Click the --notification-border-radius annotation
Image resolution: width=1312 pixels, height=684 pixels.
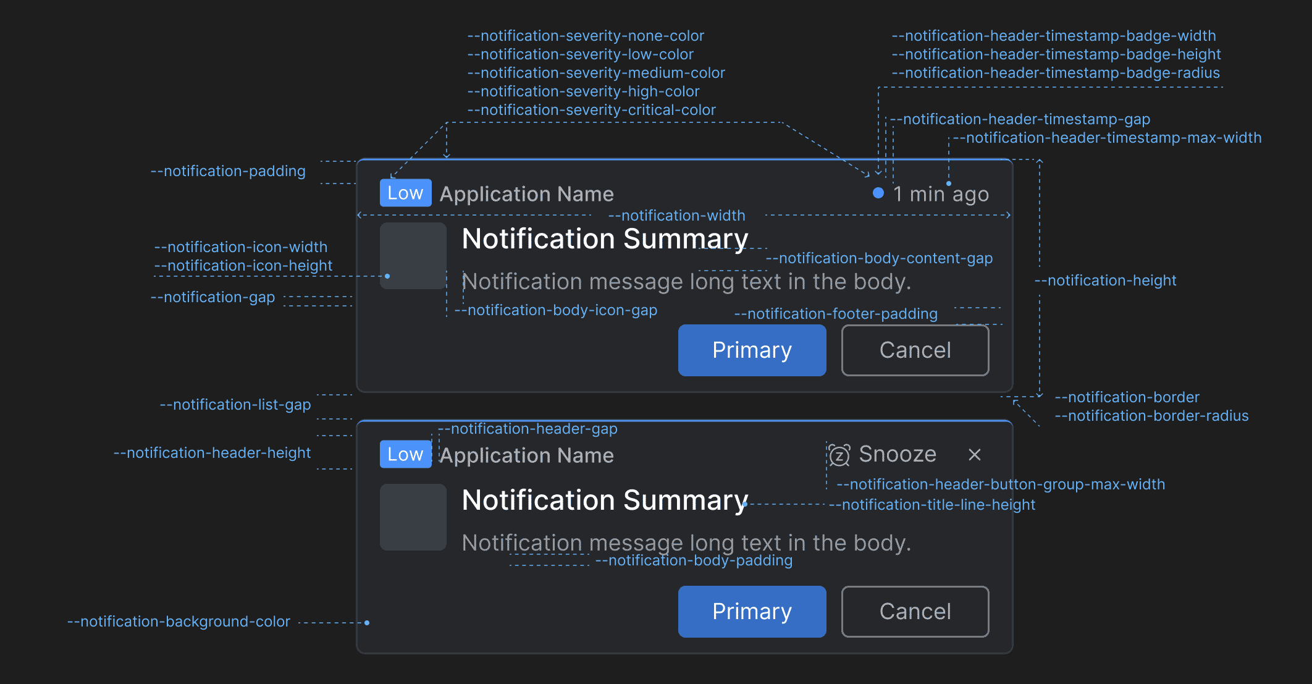[1151, 416]
